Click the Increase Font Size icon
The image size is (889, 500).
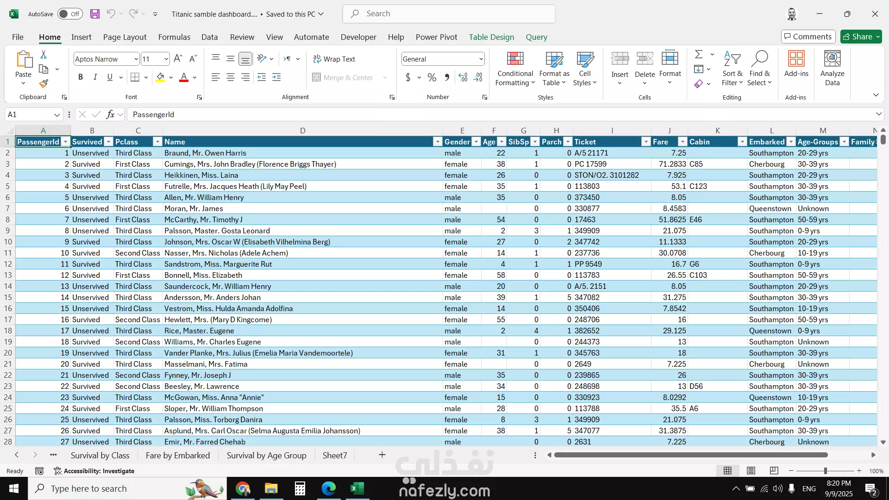pyautogui.click(x=178, y=59)
